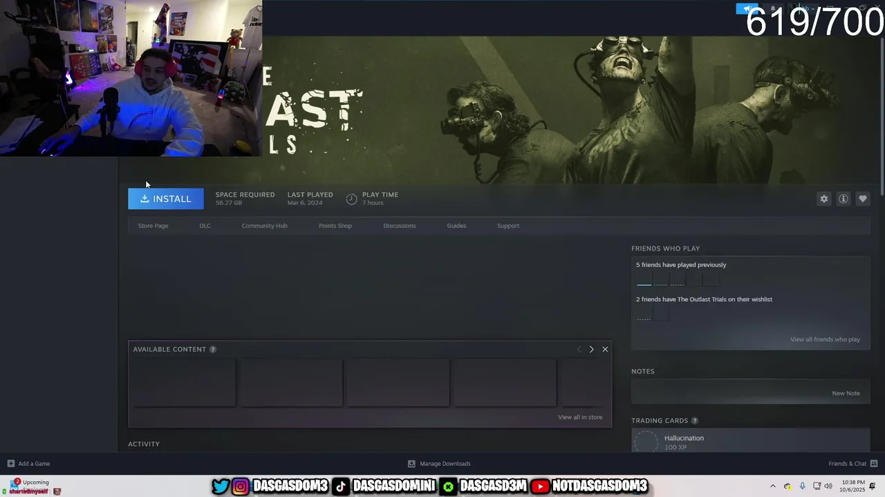Viewport: 885px width, 497px height.
Task: Open the Guides tab
Action: [x=456, y=226]
